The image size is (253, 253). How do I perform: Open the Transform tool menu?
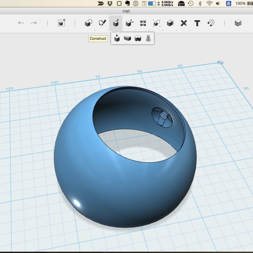pyautogui.click(x=61, y=23)
